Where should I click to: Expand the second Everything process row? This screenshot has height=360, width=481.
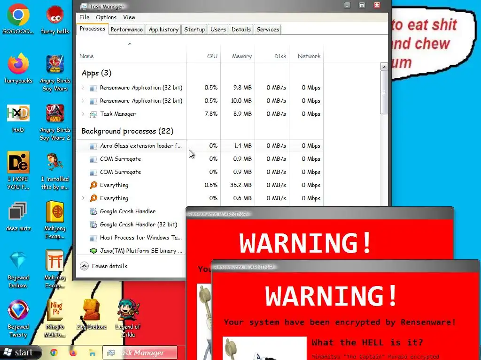(x=83, y=198)
